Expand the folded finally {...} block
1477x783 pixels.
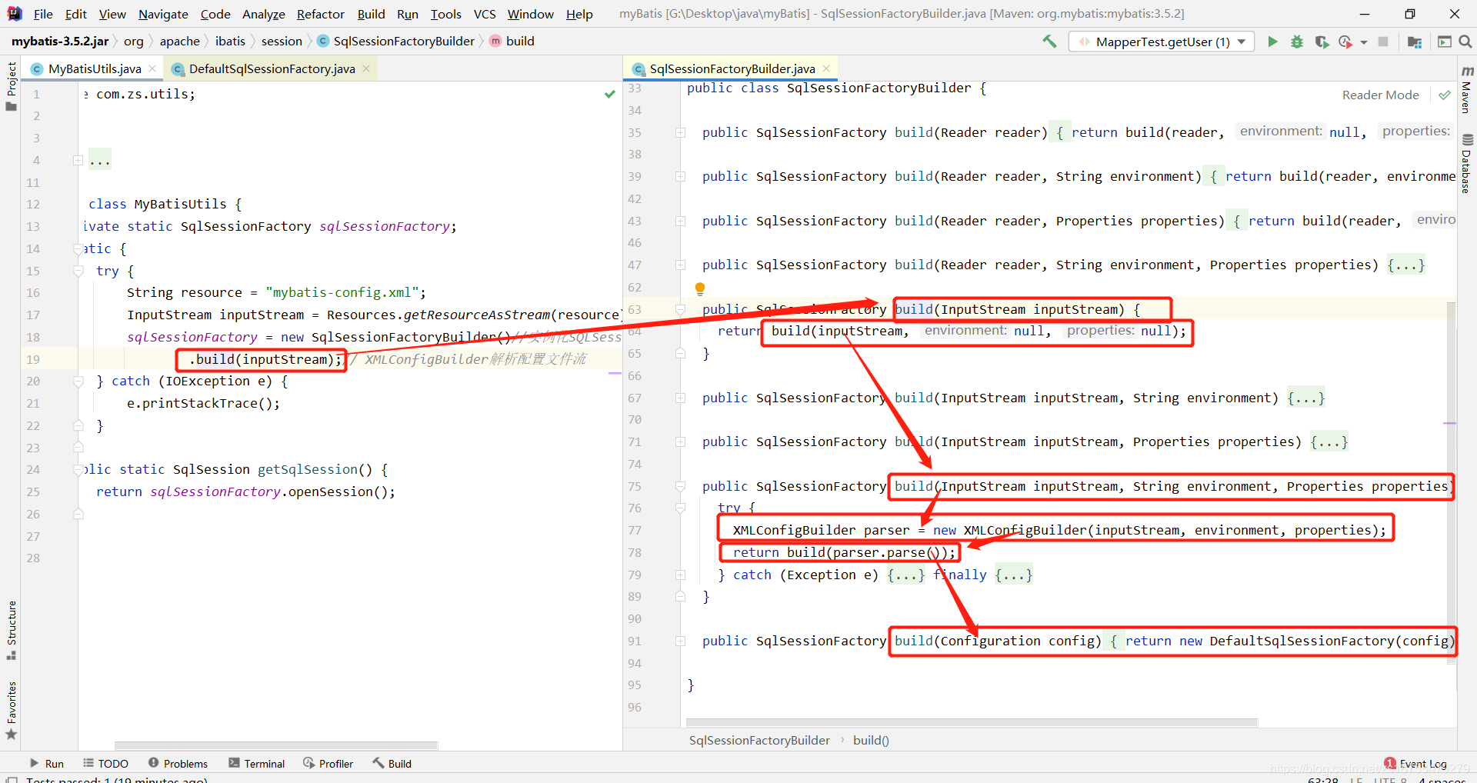tap(1014, 575)
